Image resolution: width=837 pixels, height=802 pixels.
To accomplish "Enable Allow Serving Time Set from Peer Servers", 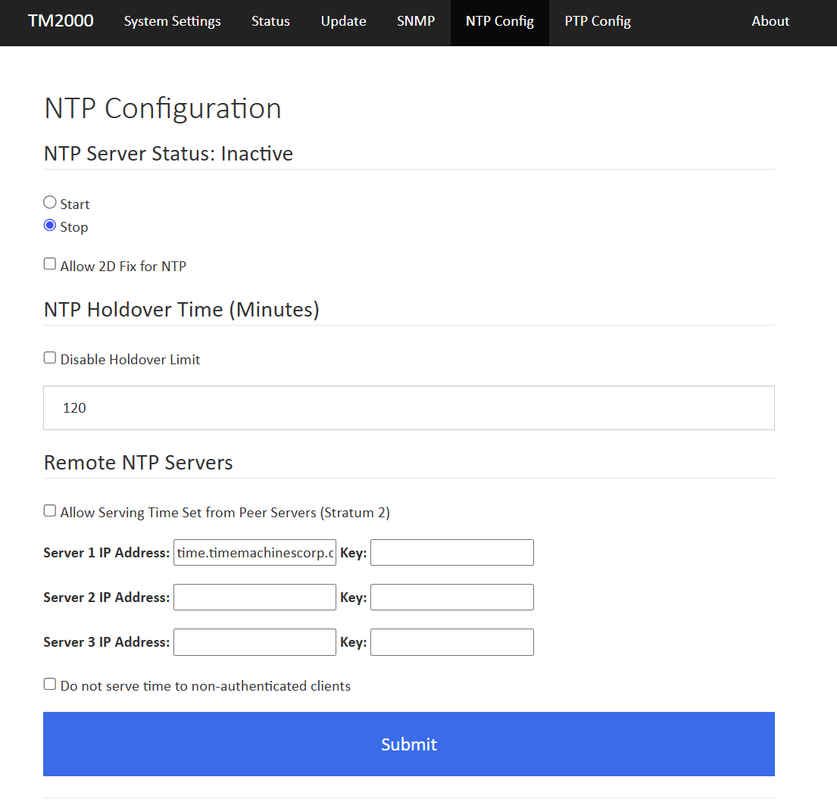I will pyautogui.click(x=50, y=510).
